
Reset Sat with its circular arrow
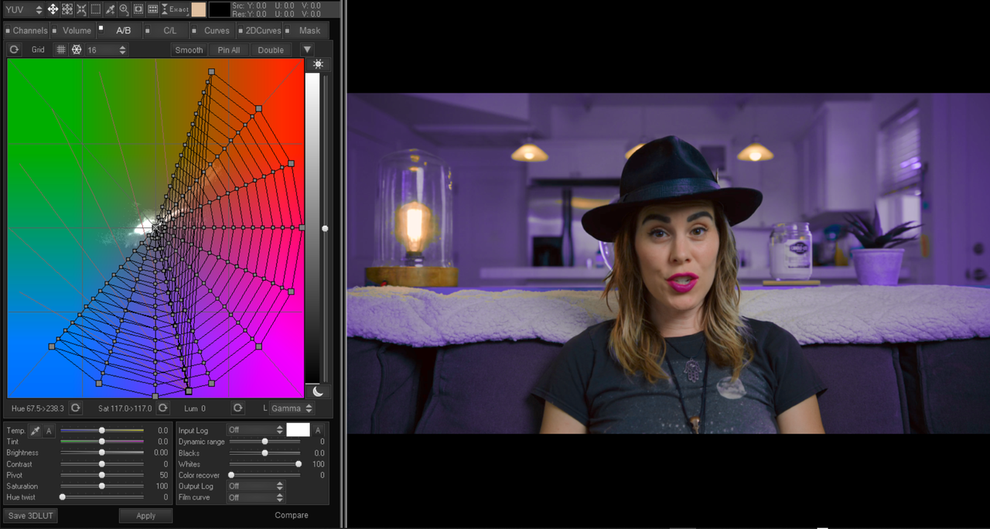[x=162, y=408]
